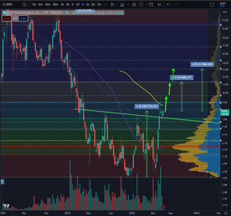
Task: Click the 23.00 price scale value
Action: [x=225, y=20]
